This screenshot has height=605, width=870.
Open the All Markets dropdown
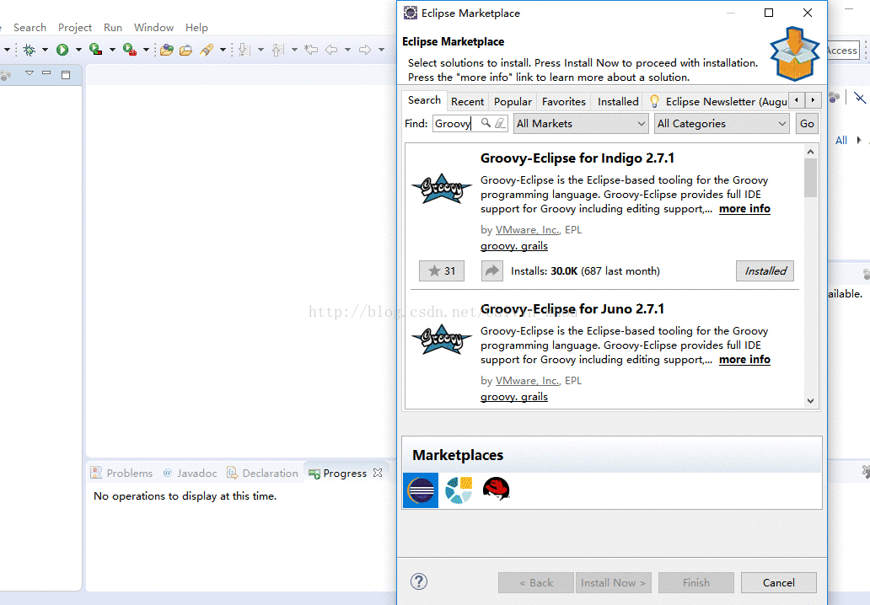581,124
